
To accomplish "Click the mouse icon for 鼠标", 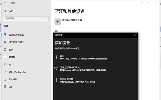I will click(5, 50).
